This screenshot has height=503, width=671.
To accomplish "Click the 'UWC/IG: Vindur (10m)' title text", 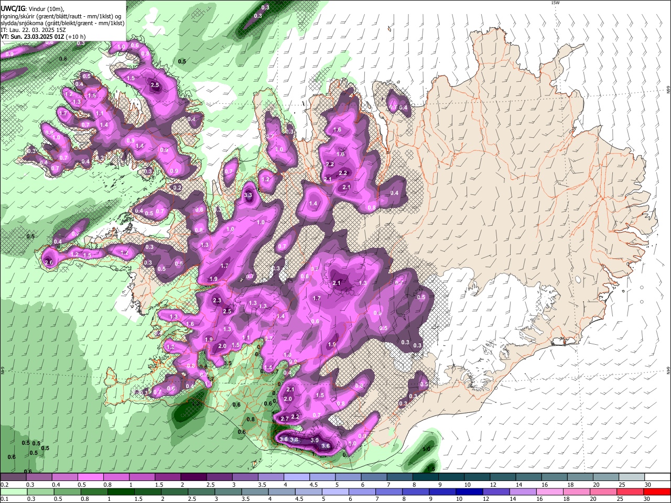I will [x=32, y=9].
